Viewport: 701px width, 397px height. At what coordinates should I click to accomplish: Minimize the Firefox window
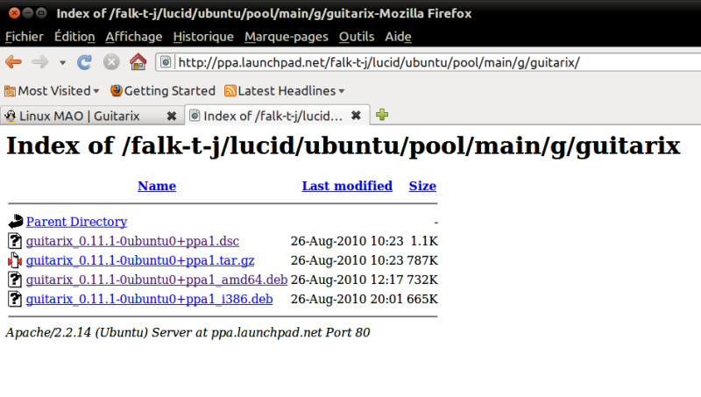28,13
